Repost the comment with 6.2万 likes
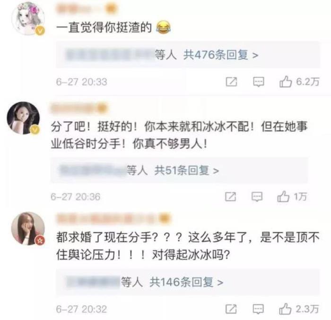Image resolution: width=331 pixels, height=320 pixels. pos(231,82)
